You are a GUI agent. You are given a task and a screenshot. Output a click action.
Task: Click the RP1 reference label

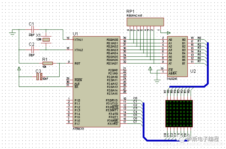coord(130,12)
